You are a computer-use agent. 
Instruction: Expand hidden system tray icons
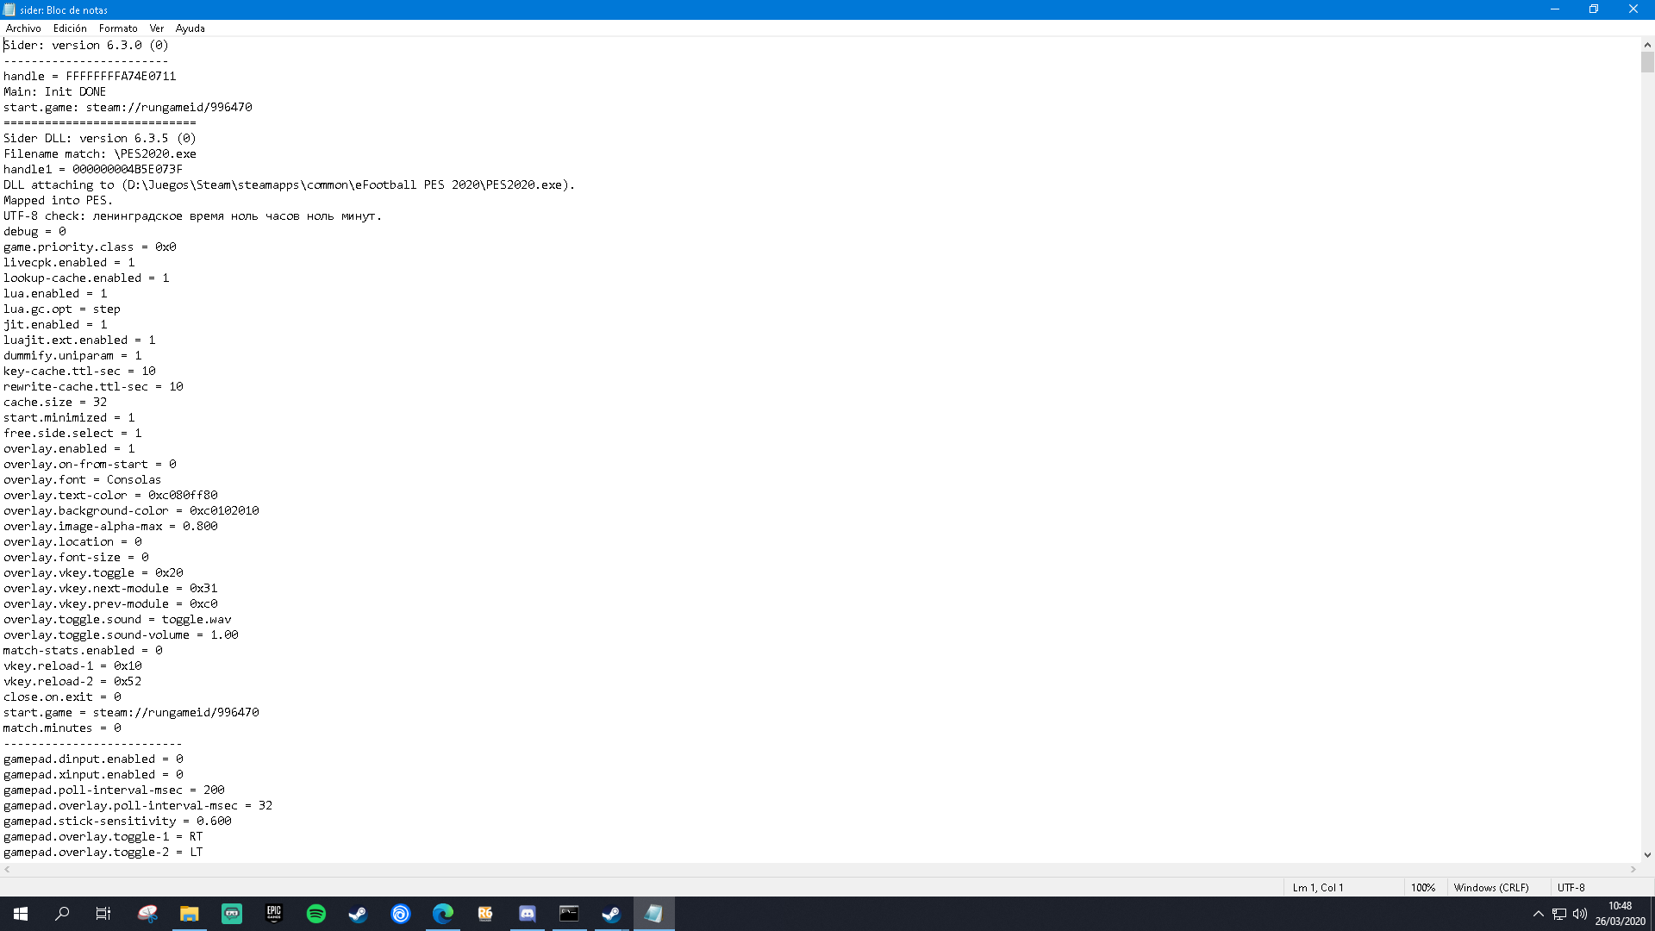pyautogui.click(x=1538, y=914)
